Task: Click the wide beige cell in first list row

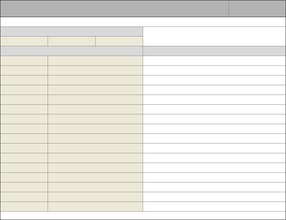Action: (95, 61)
